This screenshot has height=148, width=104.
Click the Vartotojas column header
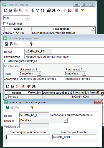point(34,92)
